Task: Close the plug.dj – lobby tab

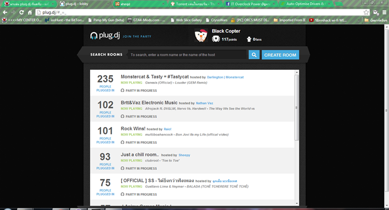Action: click(x=108, y=4)
